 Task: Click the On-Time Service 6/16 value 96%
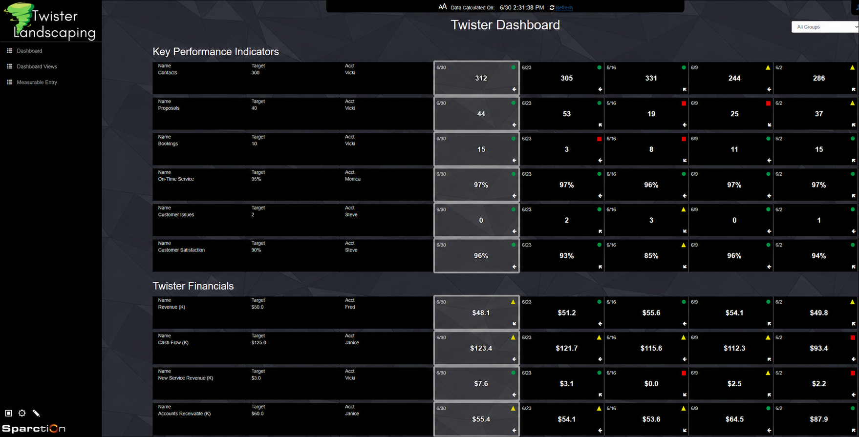pyautogui.click(x=651, y=185)
